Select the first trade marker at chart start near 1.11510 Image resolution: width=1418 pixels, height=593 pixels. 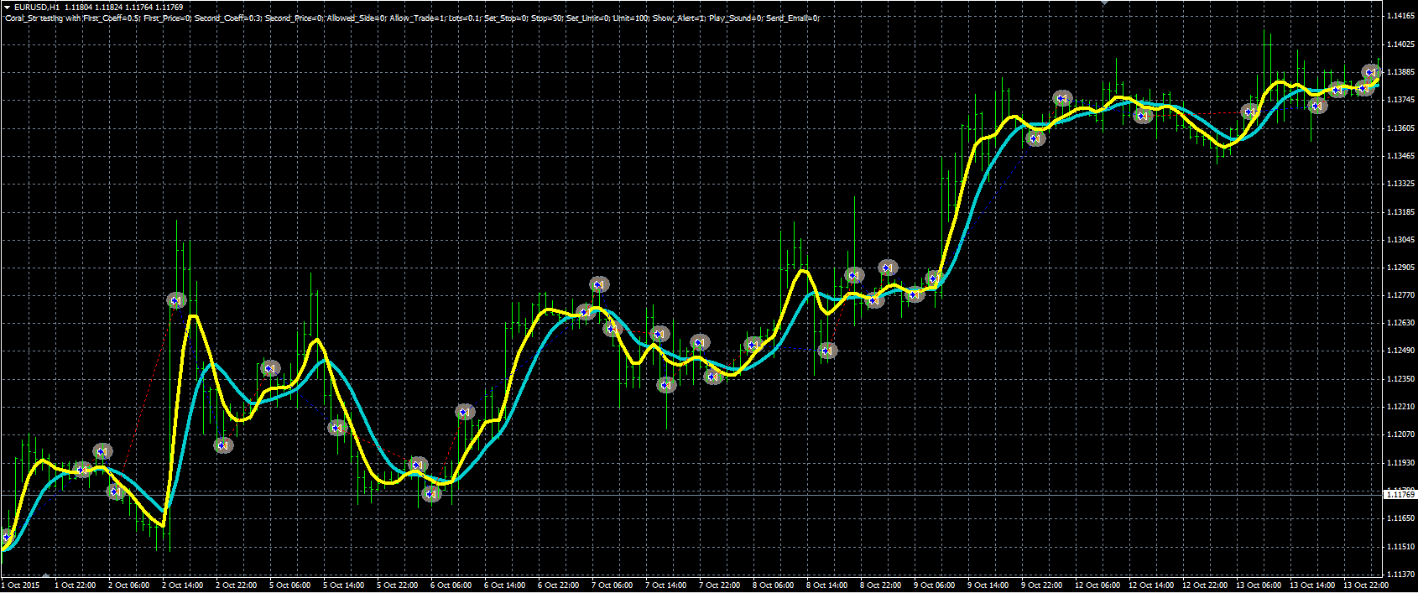click(7, 537)
